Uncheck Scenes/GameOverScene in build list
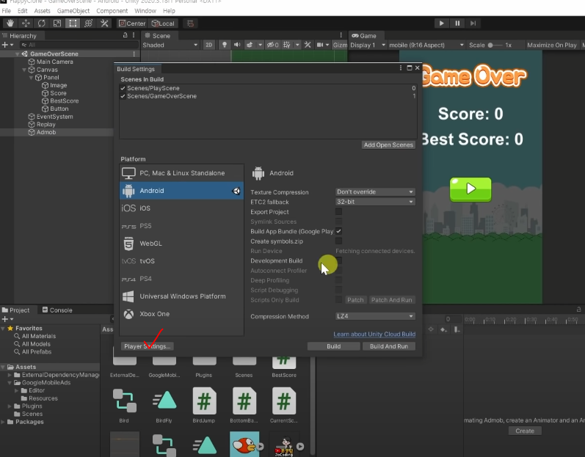The height and width of the screenshot is (457, 585). (123, 96)
